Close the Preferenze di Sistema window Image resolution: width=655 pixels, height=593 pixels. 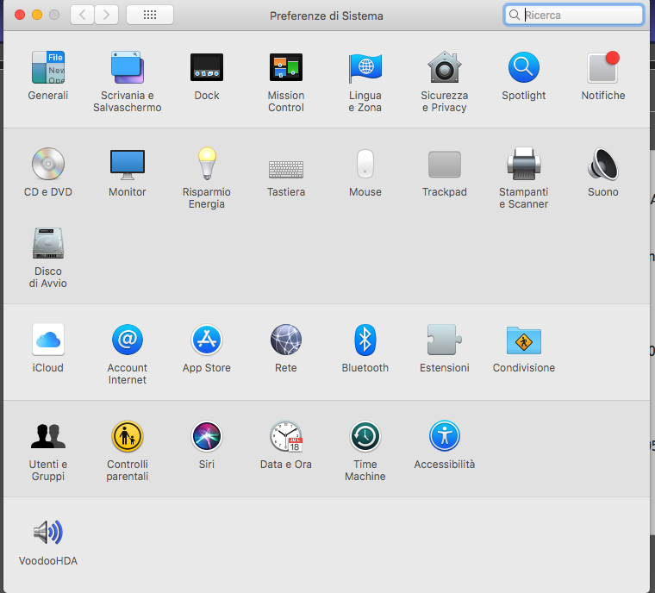(20, 15)
